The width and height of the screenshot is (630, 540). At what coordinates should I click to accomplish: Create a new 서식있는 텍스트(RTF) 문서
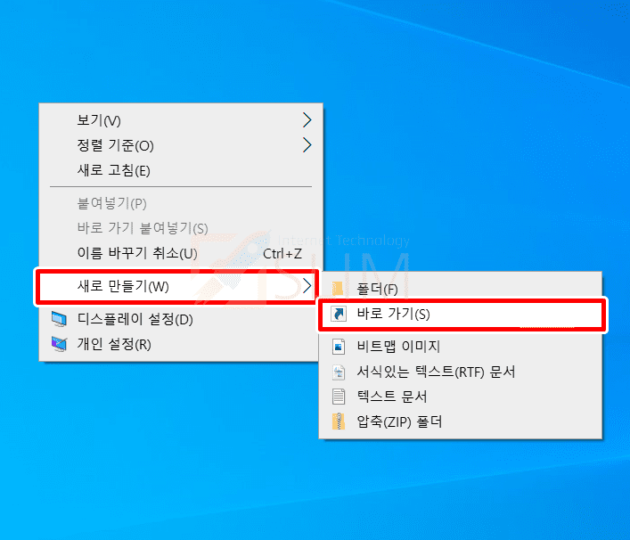coord(461,372)
